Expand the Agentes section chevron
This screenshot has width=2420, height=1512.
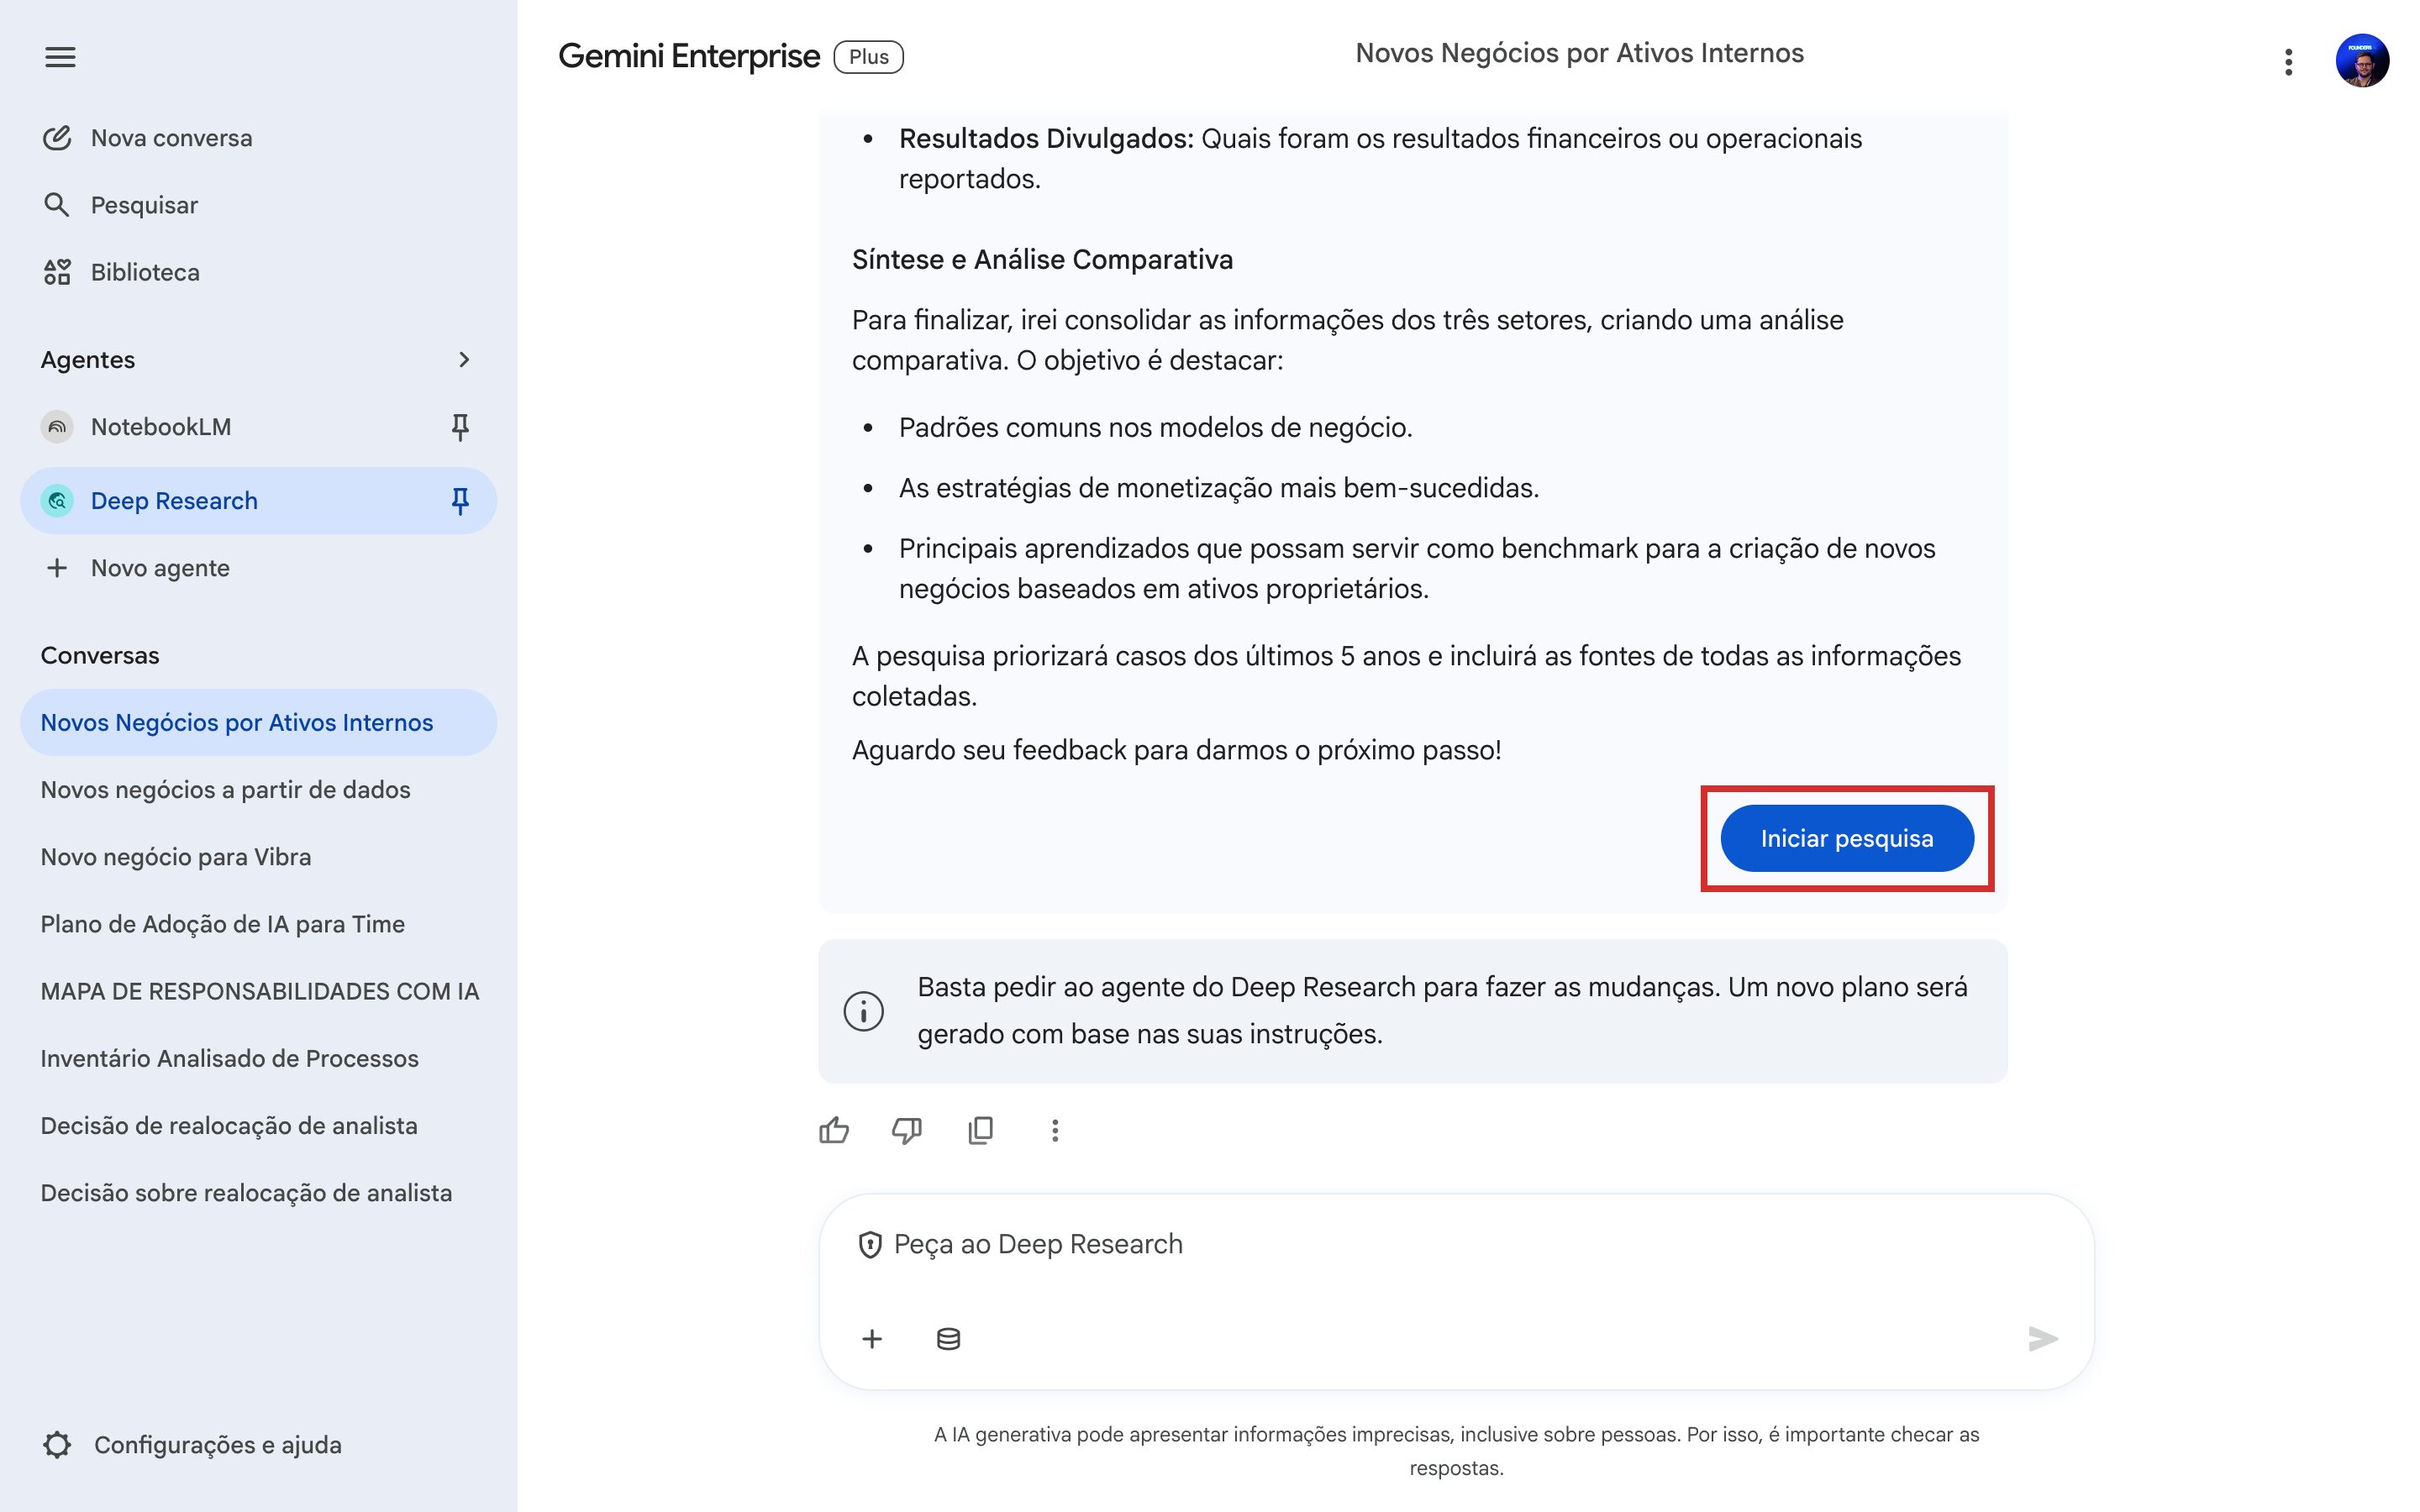point(463,360)
